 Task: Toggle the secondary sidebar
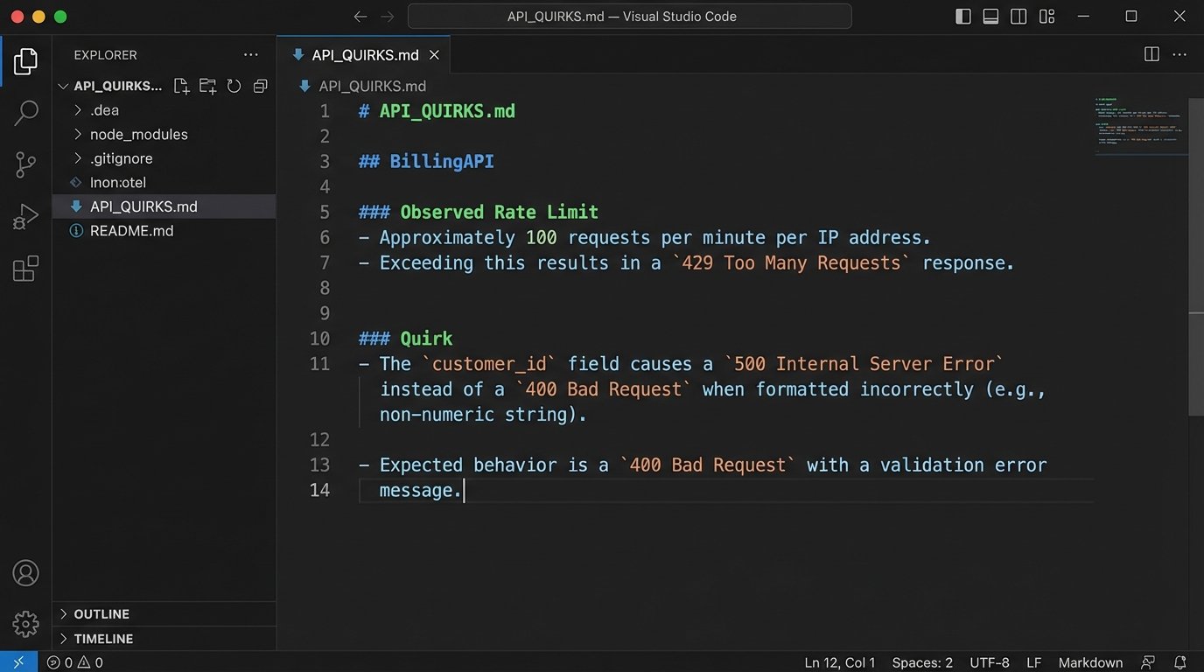(x=1018, y=16)
